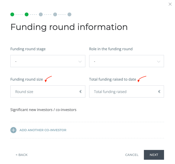The height and width of the screenshot is (164, 175).
Task: Click the CANCEL button
Action: (132, 155)
